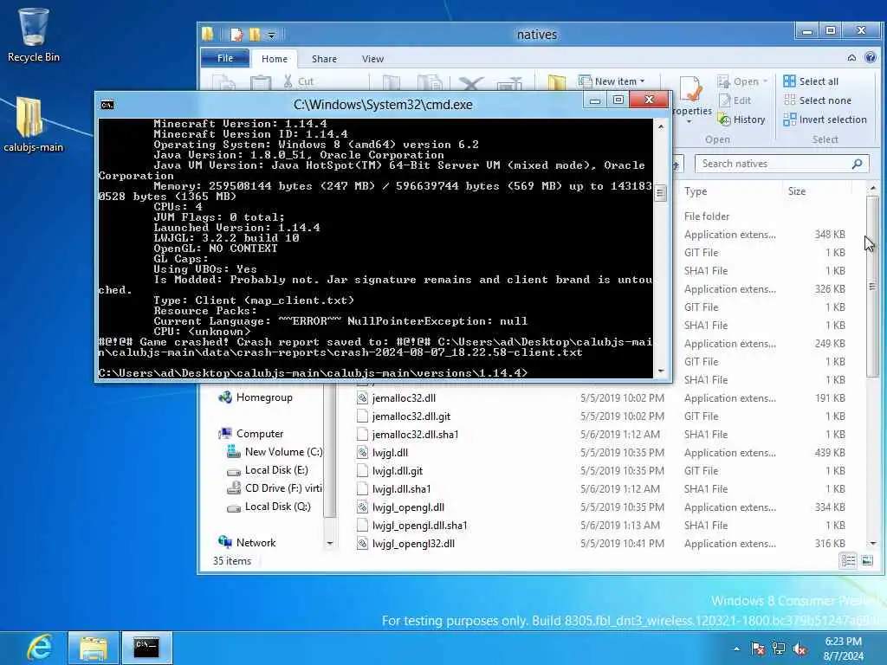Select the file jemalloc32.dll.sha1
Screen dimensions: 887x665
[x=415, y=435]
